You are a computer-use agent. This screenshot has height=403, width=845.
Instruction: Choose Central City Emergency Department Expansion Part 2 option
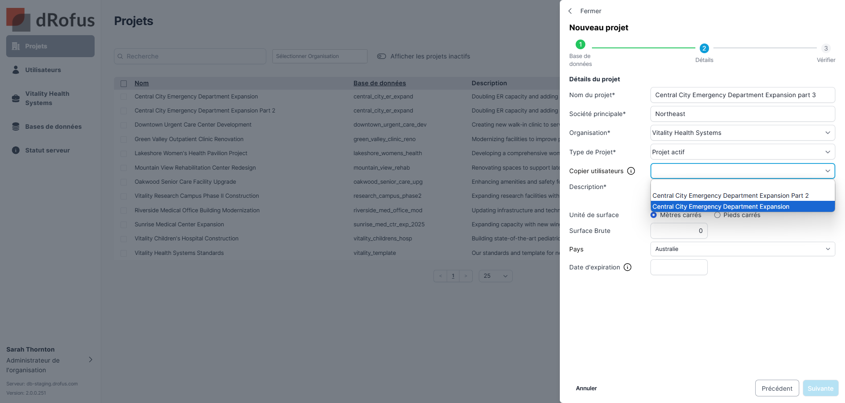731,196
